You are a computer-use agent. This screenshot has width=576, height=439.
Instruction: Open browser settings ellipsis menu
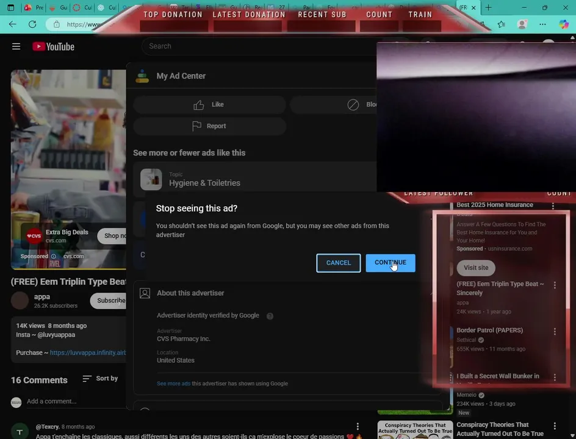[x=542, y=24]
